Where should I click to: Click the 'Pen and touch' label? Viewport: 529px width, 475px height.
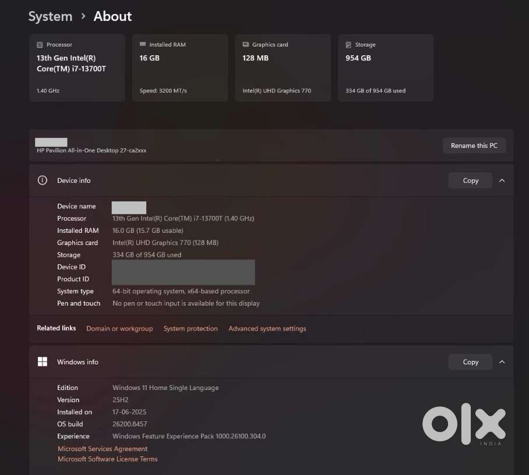click(79, 303)
